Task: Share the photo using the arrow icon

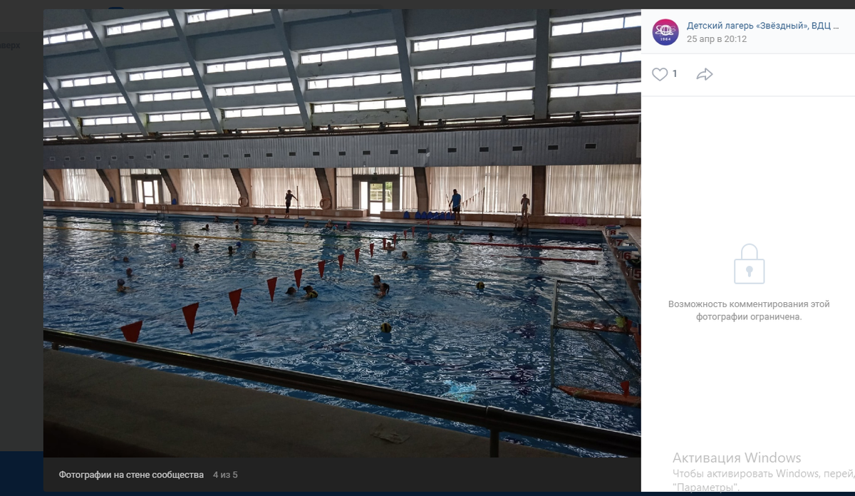Action: pyautogui.click(x=705, y=74)
